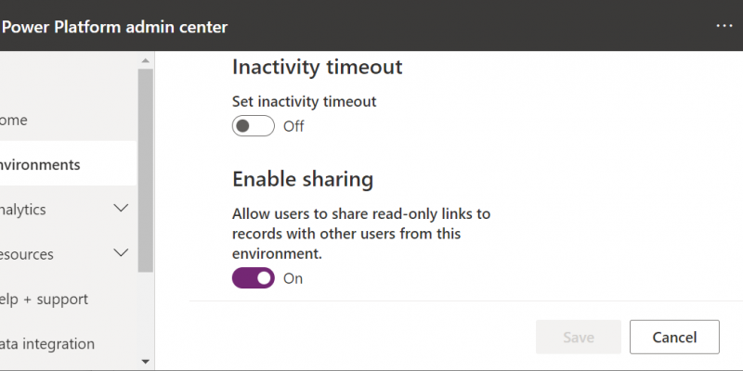
Task: Click the Off label beside inactivity toggle
Action: click(x=293, y=126)
